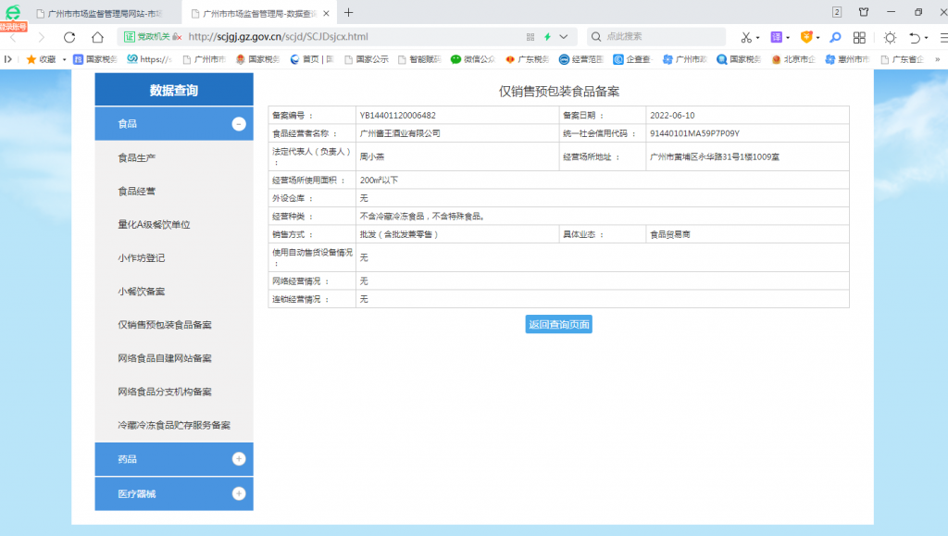Switch to the 广州市市场监督管理局网站 tab
This screenshot has width=948, height=536.
pyautogui.click(x=99, y=13)
